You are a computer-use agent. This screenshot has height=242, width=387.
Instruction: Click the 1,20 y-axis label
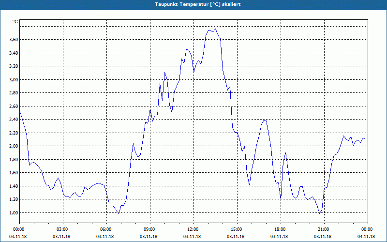(14, 199)
